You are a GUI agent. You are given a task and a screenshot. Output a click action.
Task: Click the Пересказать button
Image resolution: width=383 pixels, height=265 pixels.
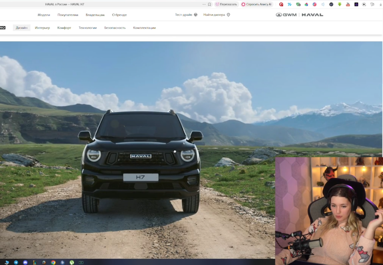pyautogui.click(x=226, y=4)
